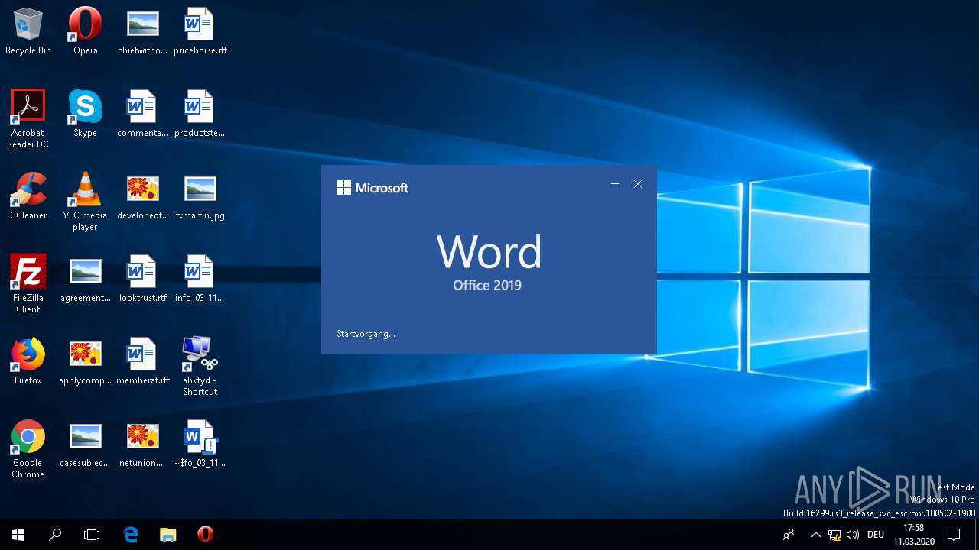The height and width of the screenshot is (550, 979).
Task: Select the applycomp... image file
Action: pos(85,361)
